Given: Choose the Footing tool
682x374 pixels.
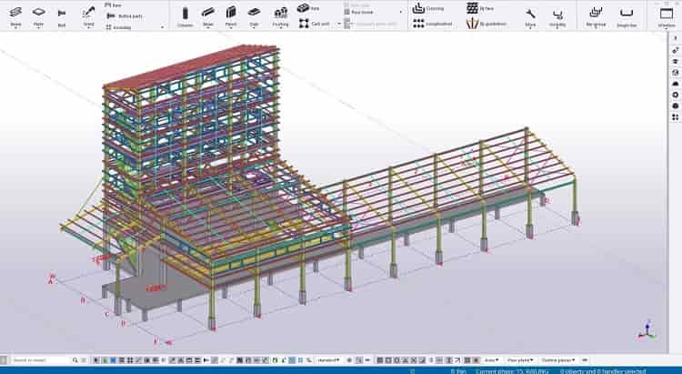Looking at the screenshot, I should (280, 15).
